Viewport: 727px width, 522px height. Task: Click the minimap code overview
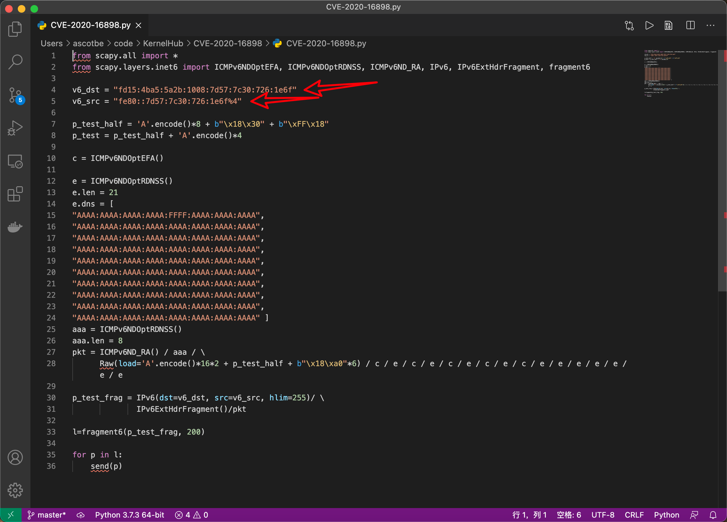point(680,73)
